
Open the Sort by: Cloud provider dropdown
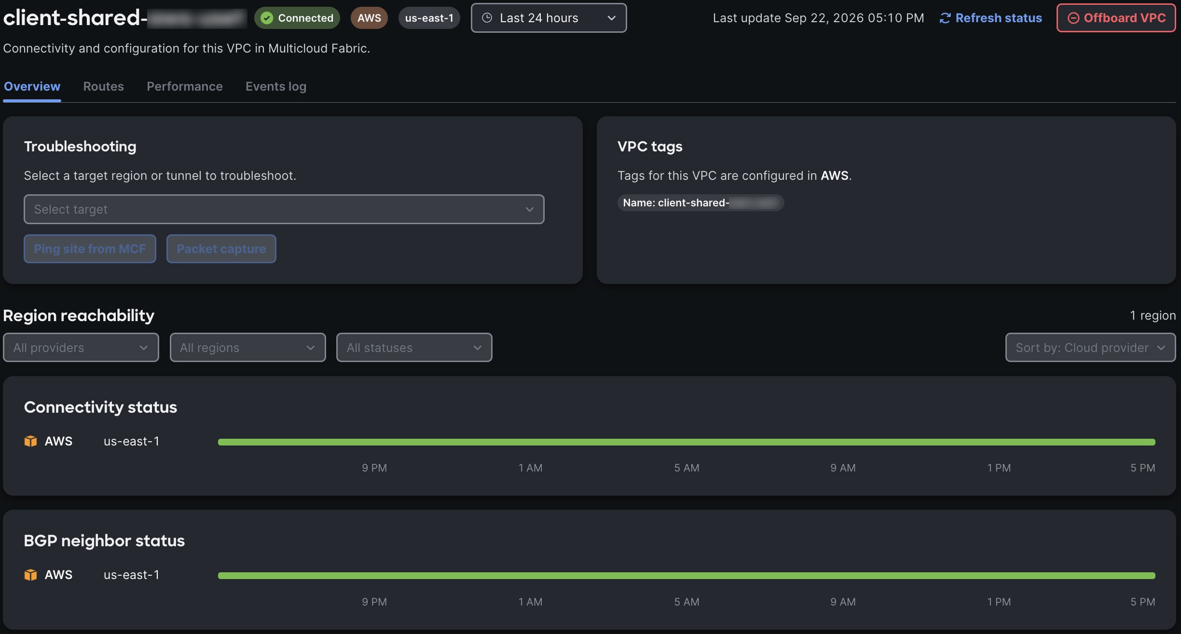1090,347
